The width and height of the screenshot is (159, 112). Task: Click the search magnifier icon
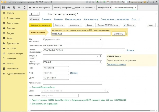(19, 8)
